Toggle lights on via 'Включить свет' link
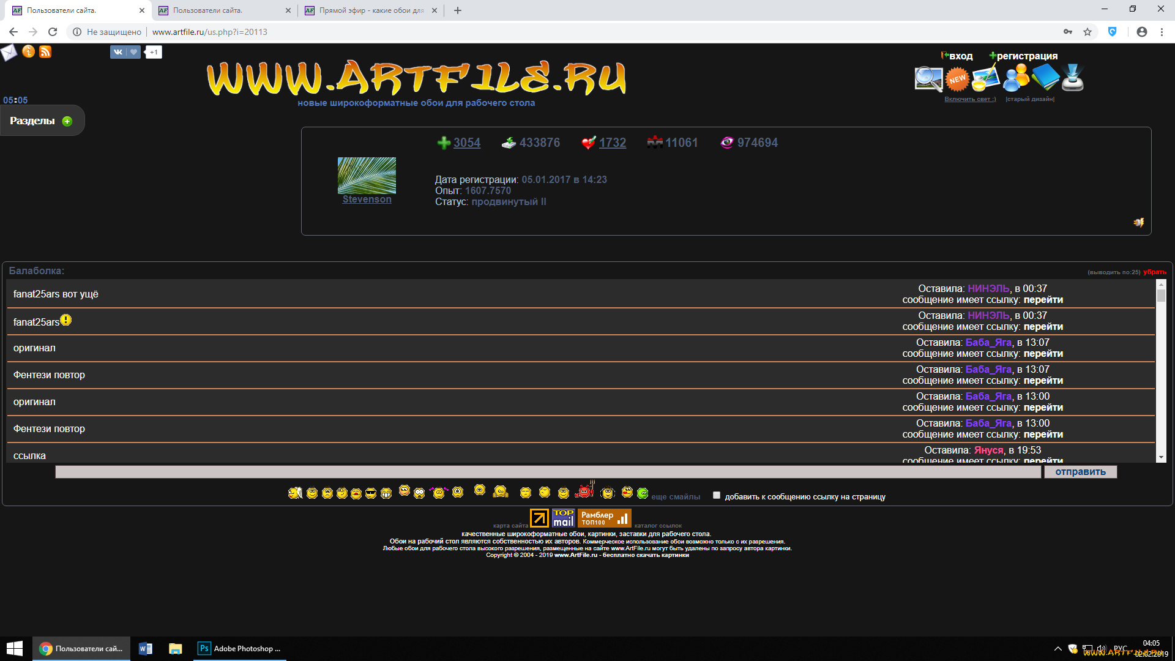The height and width of the screenshot is (661, 1175). [969, 99]
